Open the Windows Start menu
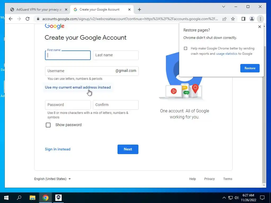The height and width of the screenshot is (203, 271). 6,198
